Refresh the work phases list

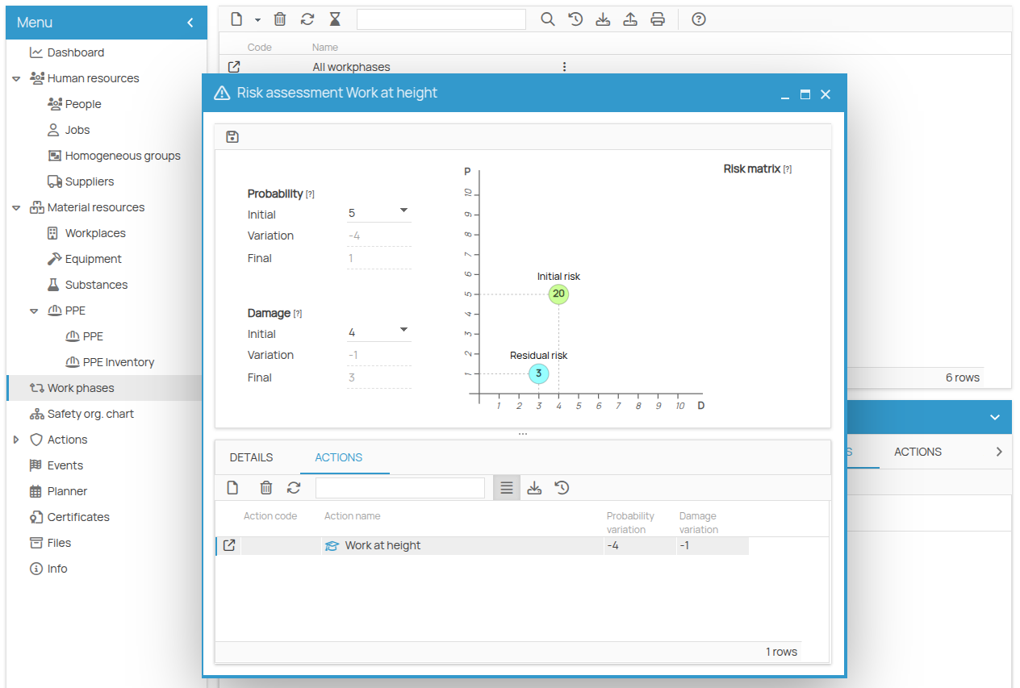(307, 19)
